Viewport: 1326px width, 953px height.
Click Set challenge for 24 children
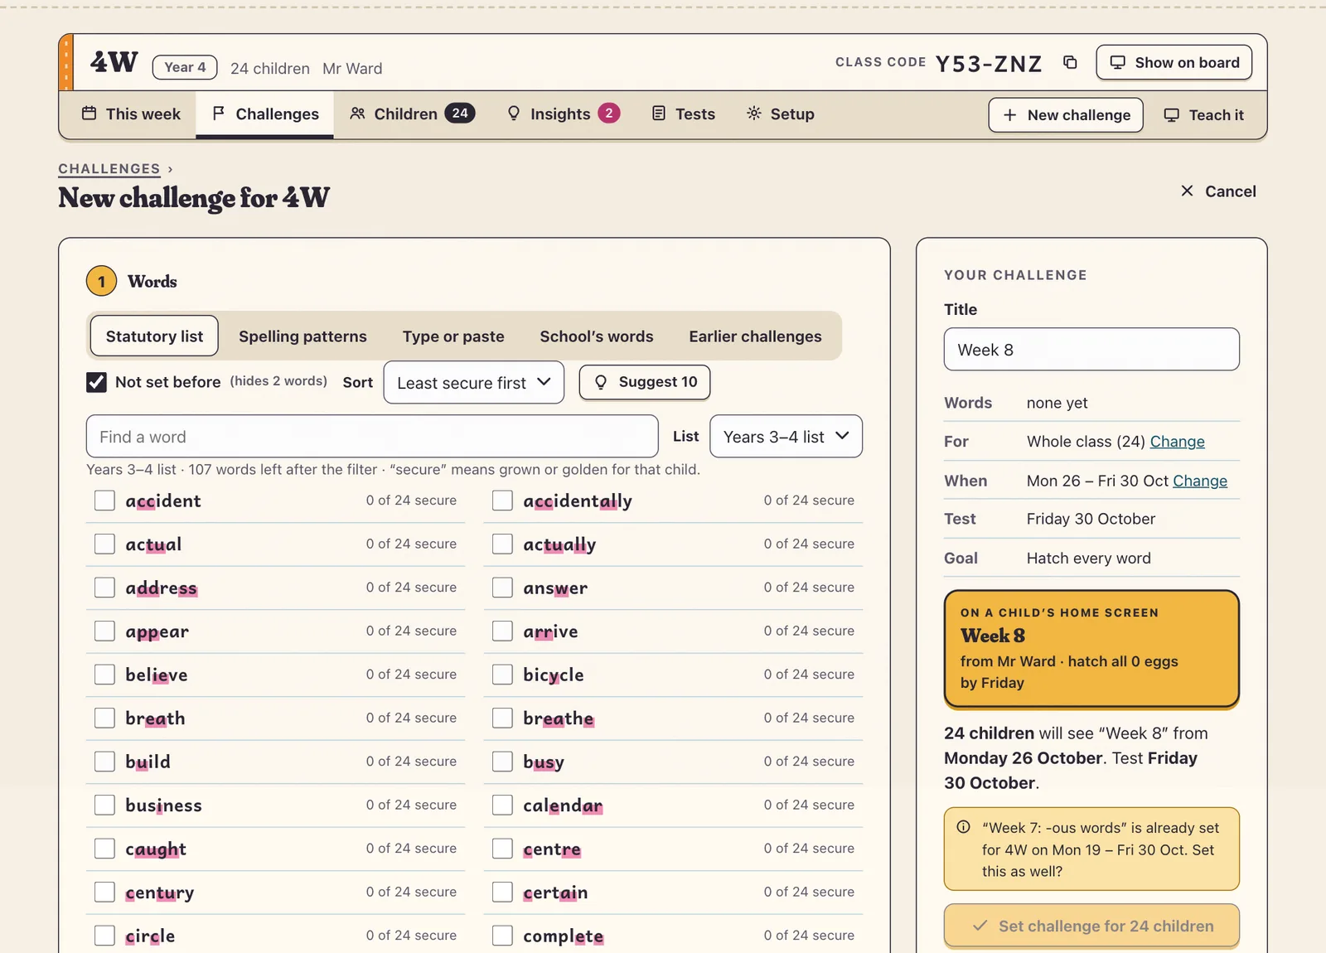1091,926
